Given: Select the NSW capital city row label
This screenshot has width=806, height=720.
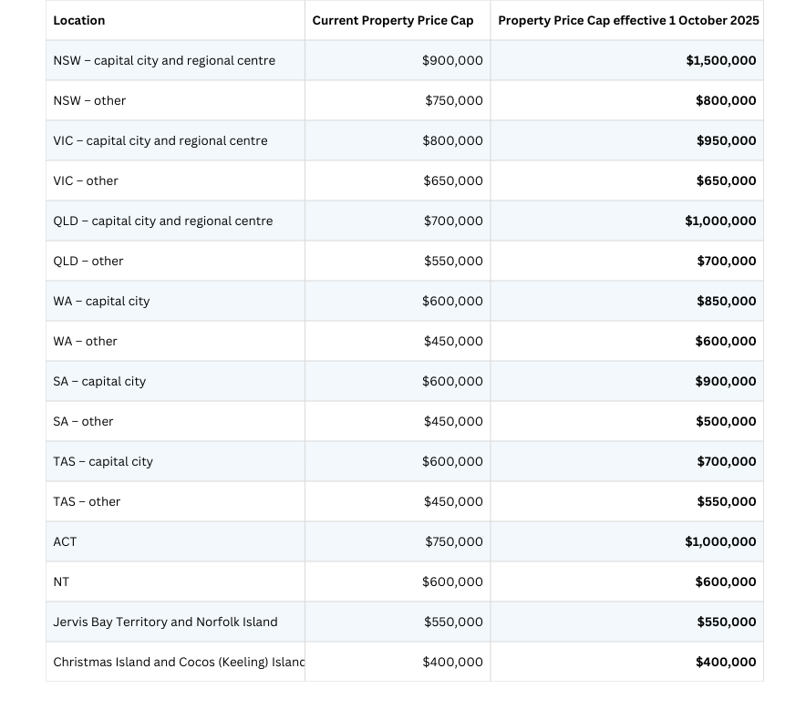Looking at the screenshot, I should (x=164, y=60).
